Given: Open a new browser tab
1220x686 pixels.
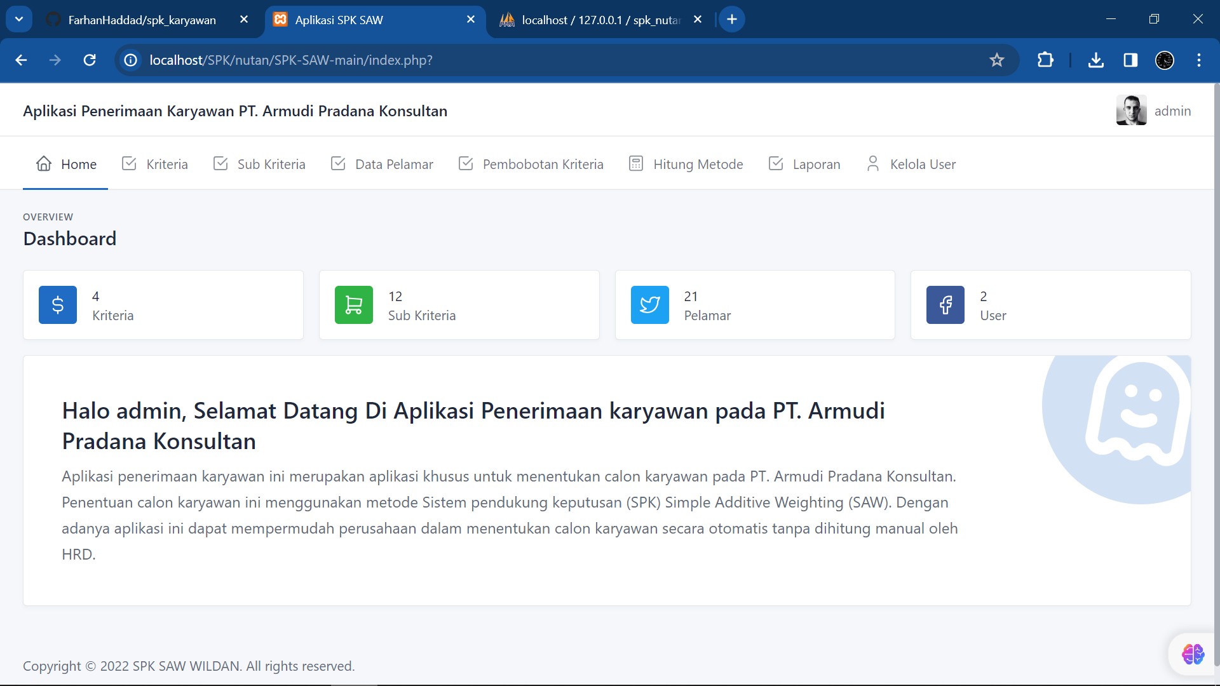Looking at the screenshot, I should tap(732, 20).
